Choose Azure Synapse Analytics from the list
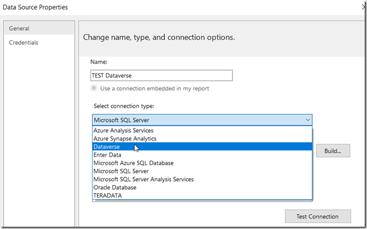 click(202, 138)
